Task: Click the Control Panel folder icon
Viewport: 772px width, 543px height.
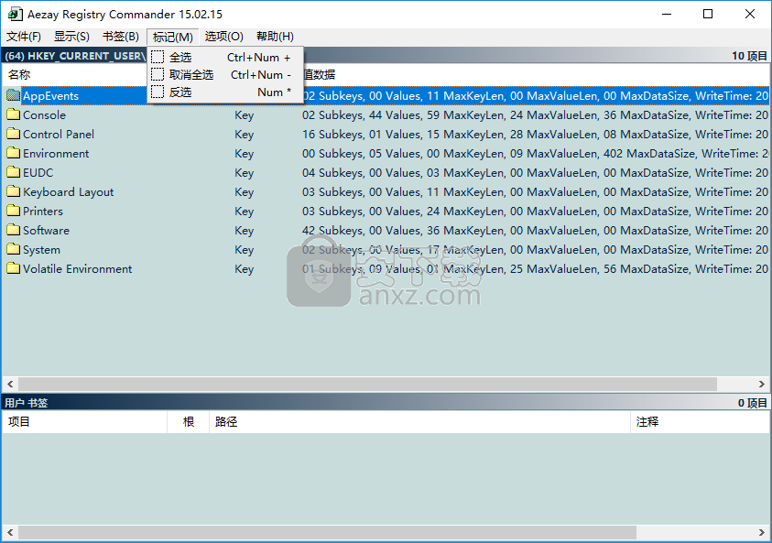Action: [14, 134]
